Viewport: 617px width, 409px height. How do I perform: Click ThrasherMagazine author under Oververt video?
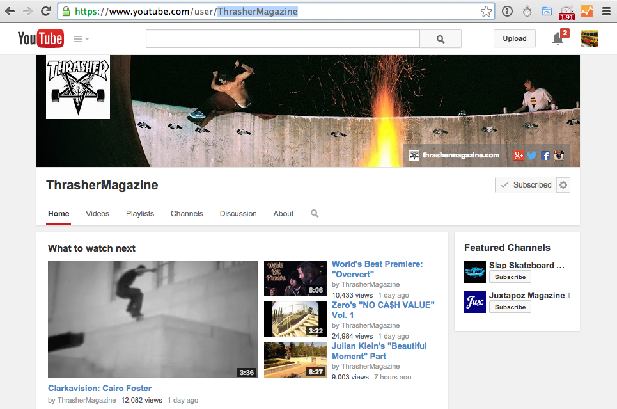coord(370,284)
